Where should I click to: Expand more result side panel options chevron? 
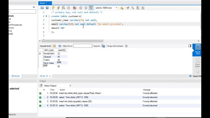pos(198,72)
